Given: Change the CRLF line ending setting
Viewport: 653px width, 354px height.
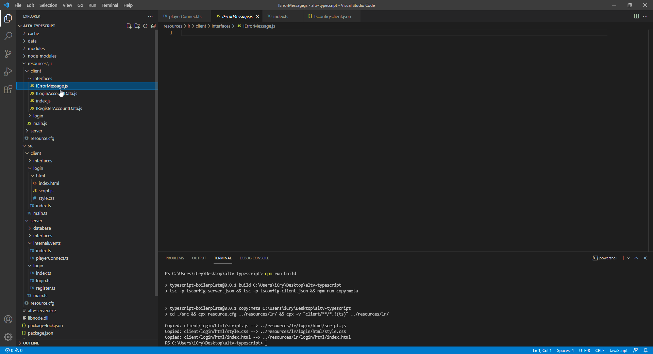Looking at the screenshot, I should pos(600,350).
